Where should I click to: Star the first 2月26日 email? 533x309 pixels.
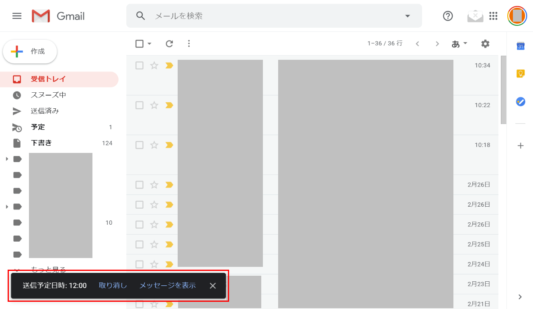(154, 185)
